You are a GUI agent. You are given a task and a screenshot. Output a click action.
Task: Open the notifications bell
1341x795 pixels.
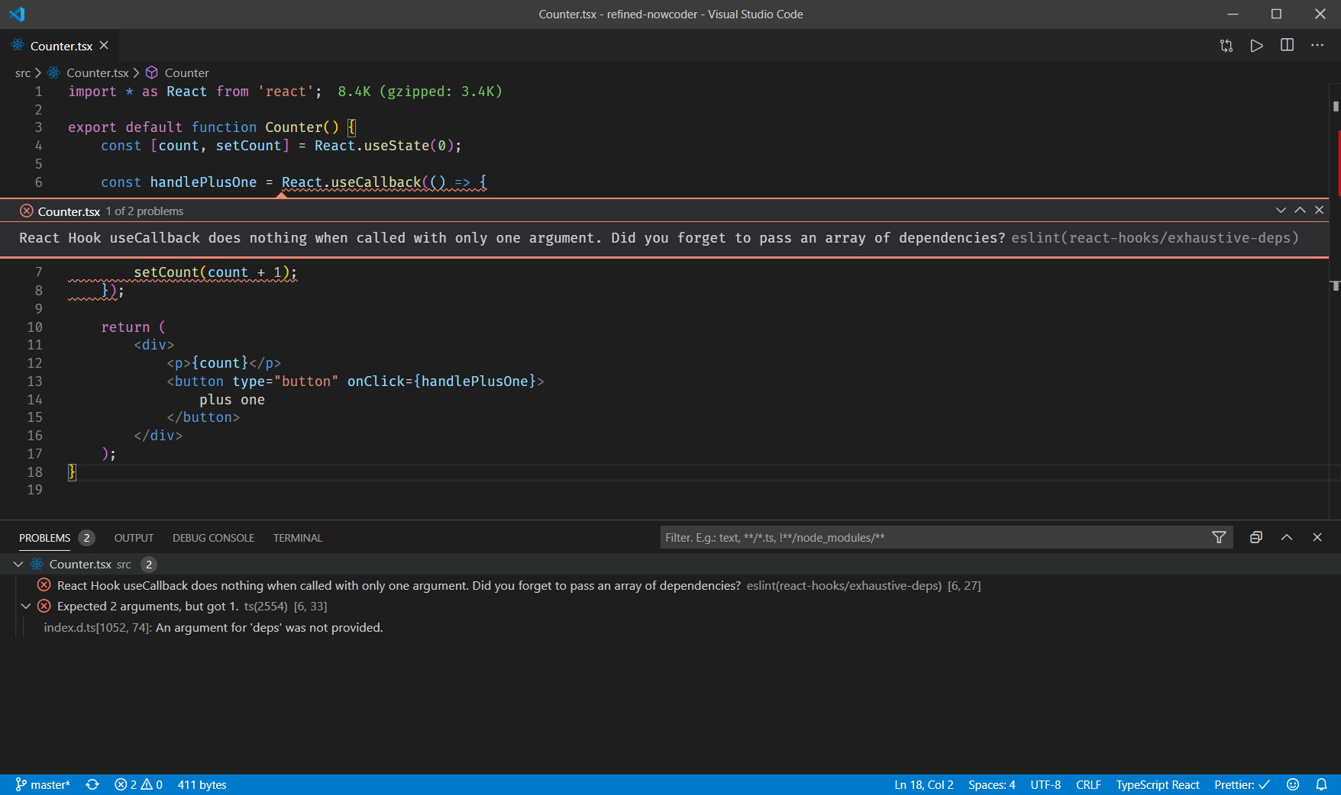coord(1322,784)
